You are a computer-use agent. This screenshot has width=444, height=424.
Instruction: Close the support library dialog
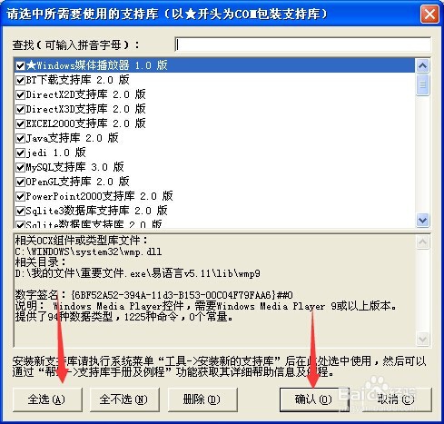click(429, 14)
